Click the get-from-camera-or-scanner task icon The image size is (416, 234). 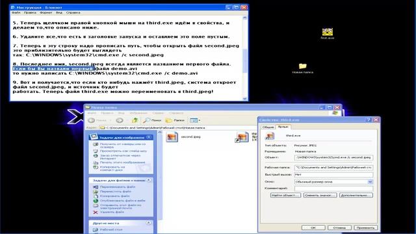pyautogui.click(x=96, y=144)
